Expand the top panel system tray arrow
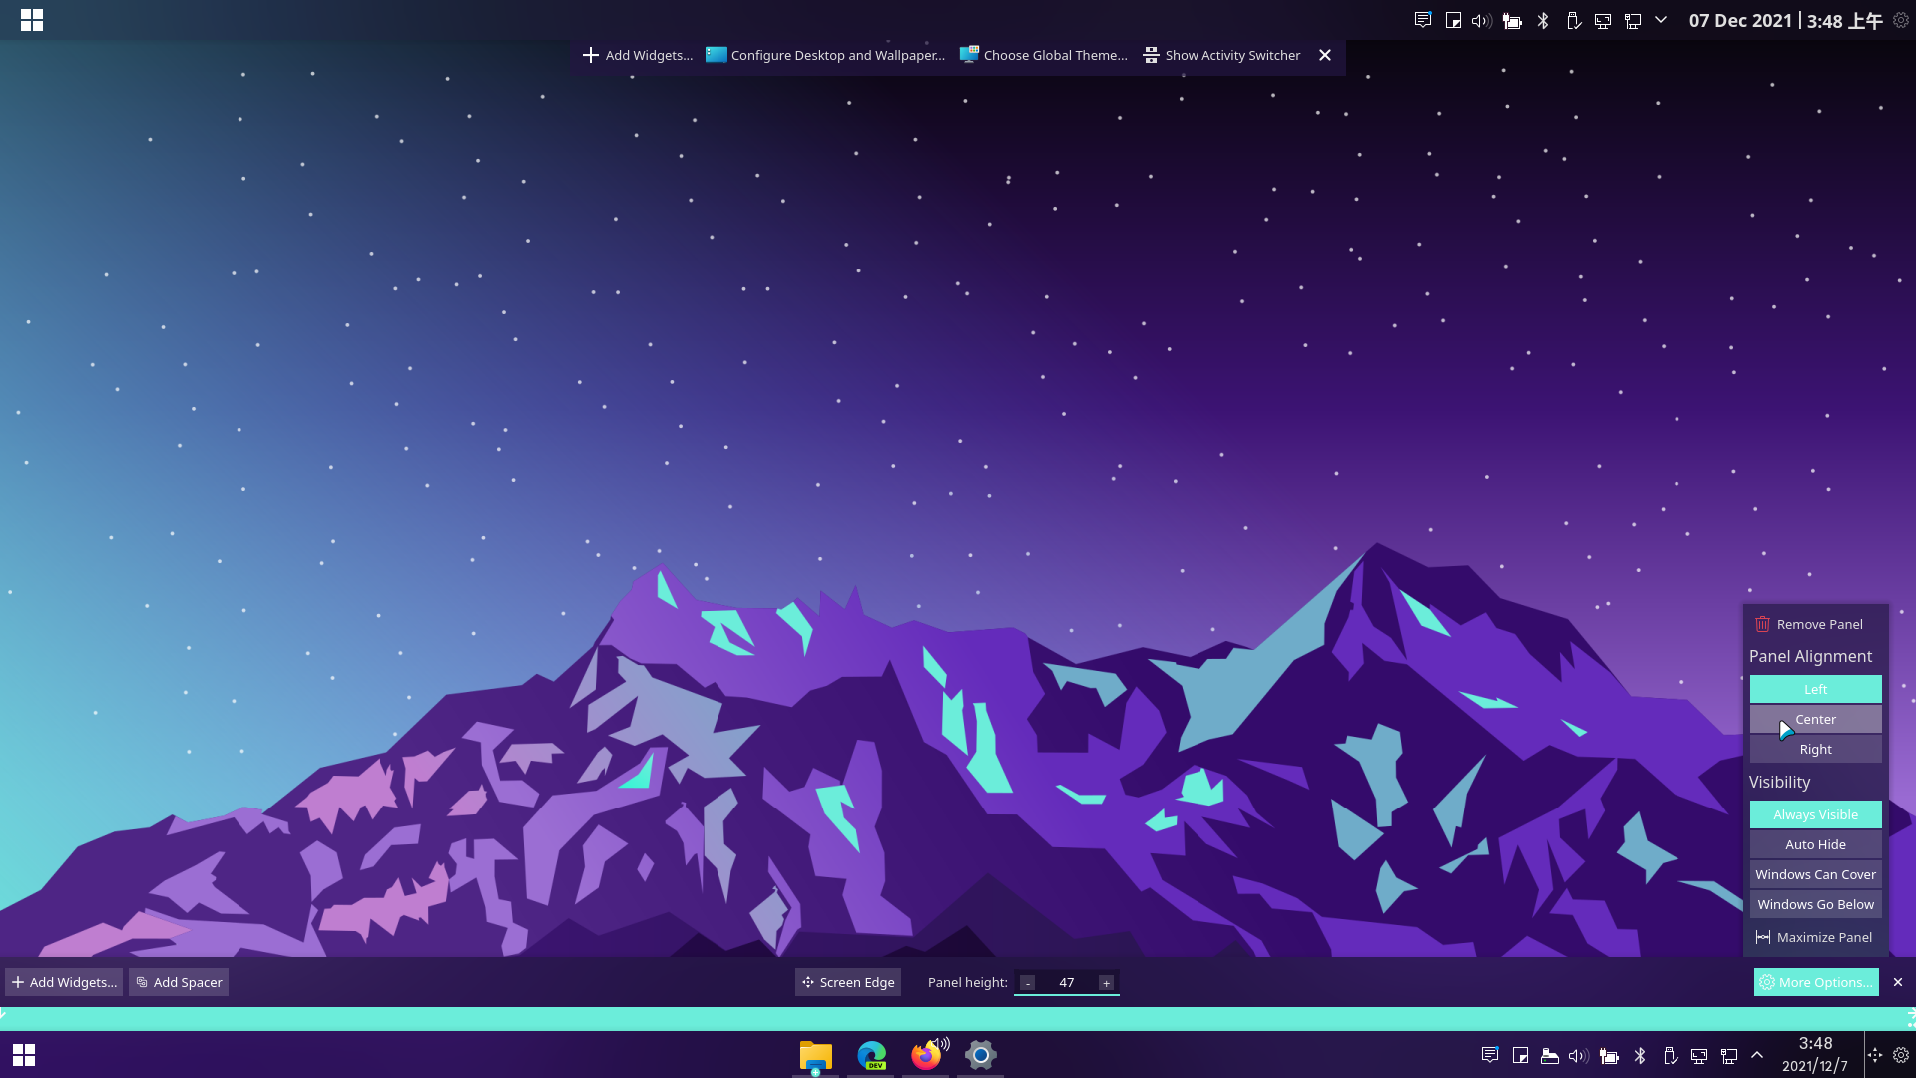The image size is (1916, 1078). 1661,20
